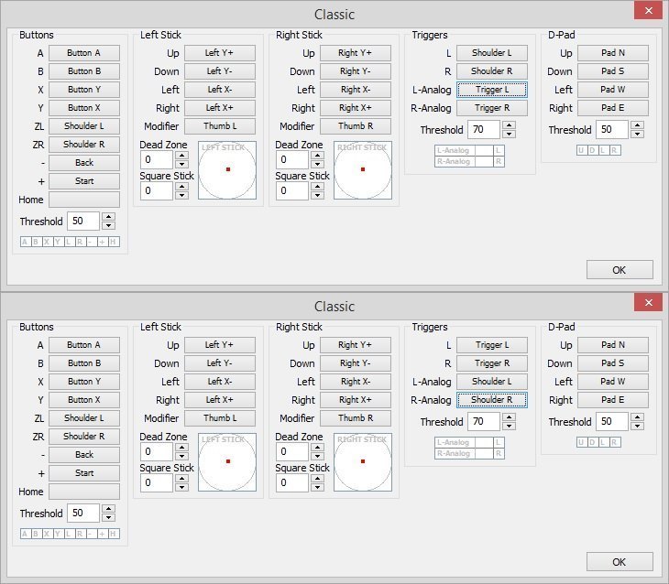Click OK in the top Classic dialog

tap(620, 270)
